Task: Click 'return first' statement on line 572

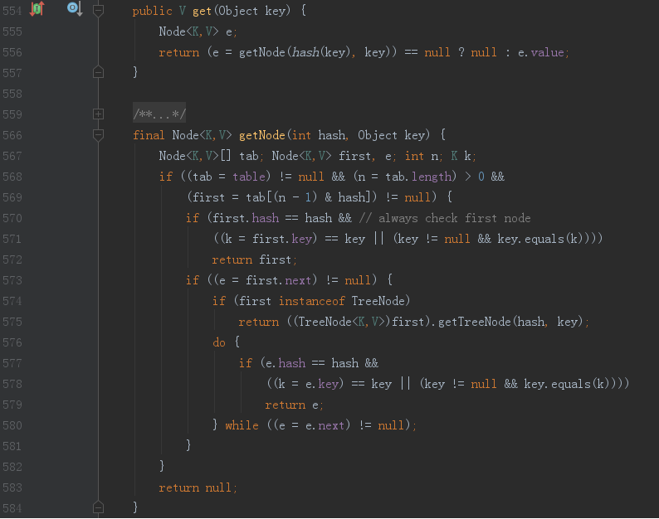Action: pyautogui.click(x=254, y=260)
